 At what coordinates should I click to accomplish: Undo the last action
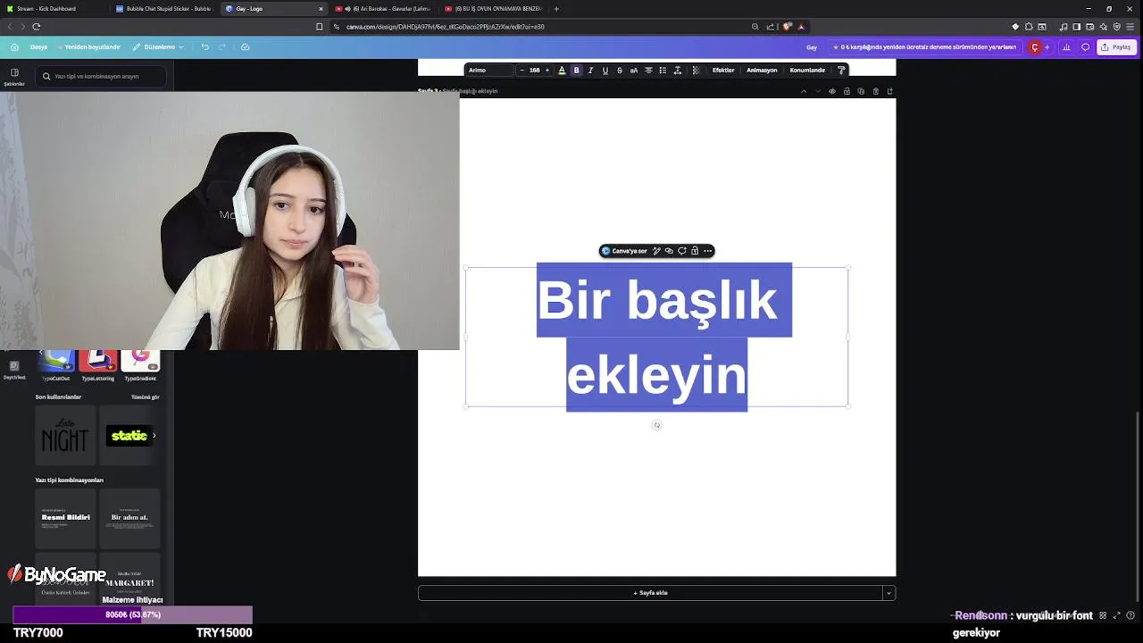[204, 47]
